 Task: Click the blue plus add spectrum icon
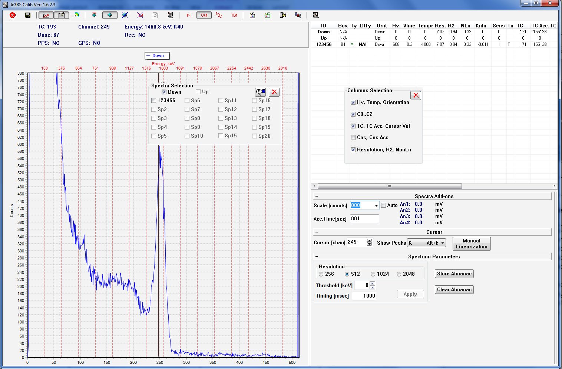pos(109,15)
